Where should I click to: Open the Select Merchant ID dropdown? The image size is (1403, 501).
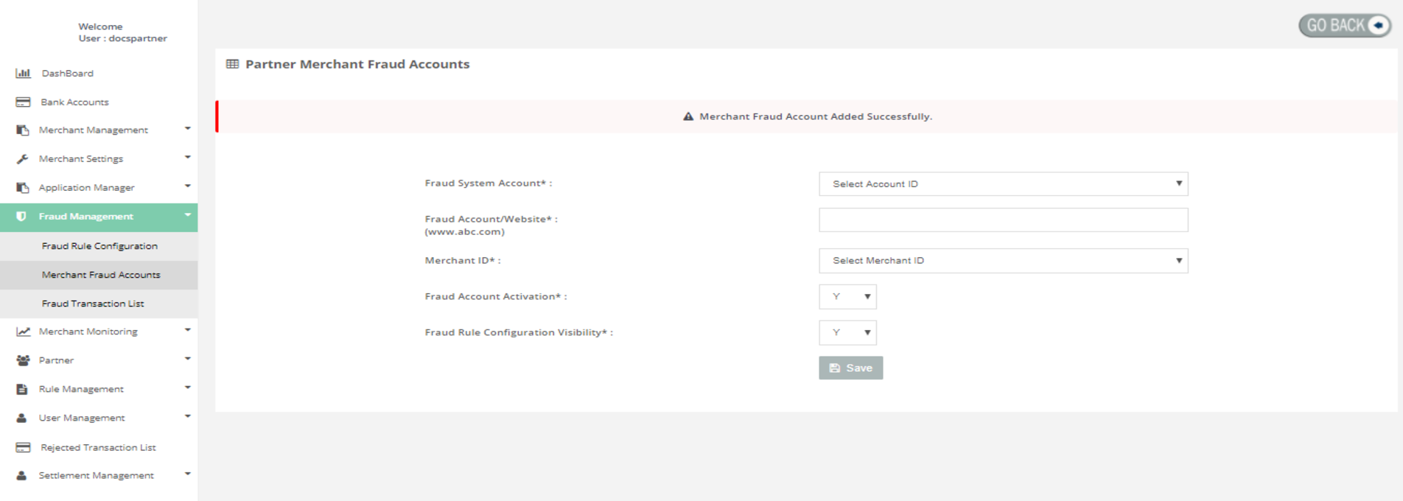[1003, 261]
